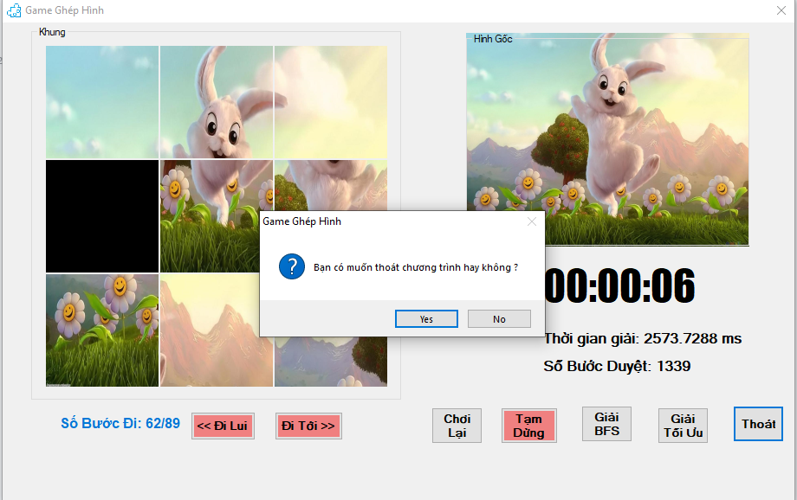Click the Hình Gốc original image
The width and height of the screenshot is (797, 500).
coord(607,139)
